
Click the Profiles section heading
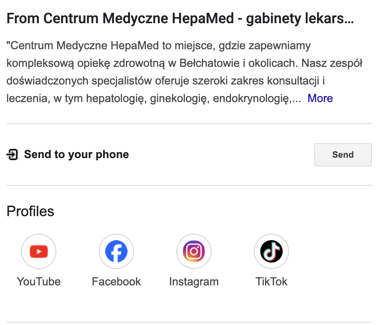30,211
